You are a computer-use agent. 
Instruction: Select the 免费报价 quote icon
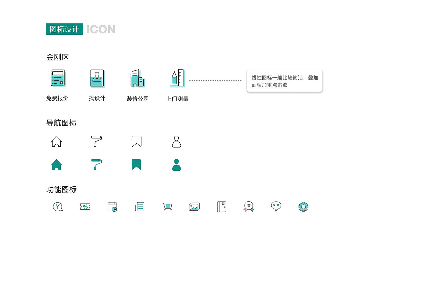click(x=58, y=78)
